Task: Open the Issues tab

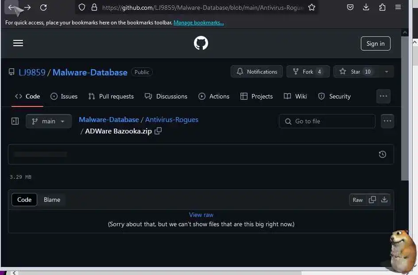Action: pos(64,96)
